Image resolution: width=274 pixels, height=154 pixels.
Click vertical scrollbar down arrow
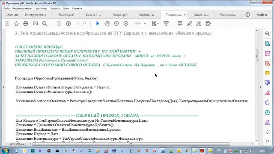pyautogui.click(x=256, y=141)
